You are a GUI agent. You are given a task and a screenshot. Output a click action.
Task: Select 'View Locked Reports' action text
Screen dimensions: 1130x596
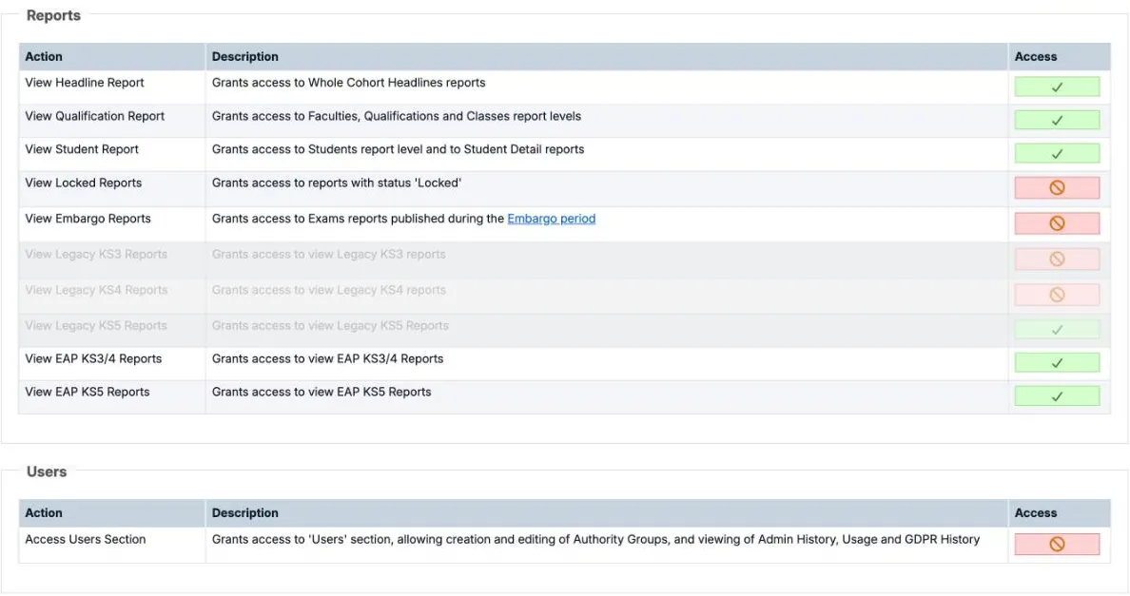click(83, 183)
